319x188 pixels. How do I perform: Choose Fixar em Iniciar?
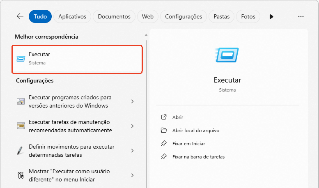188,144
